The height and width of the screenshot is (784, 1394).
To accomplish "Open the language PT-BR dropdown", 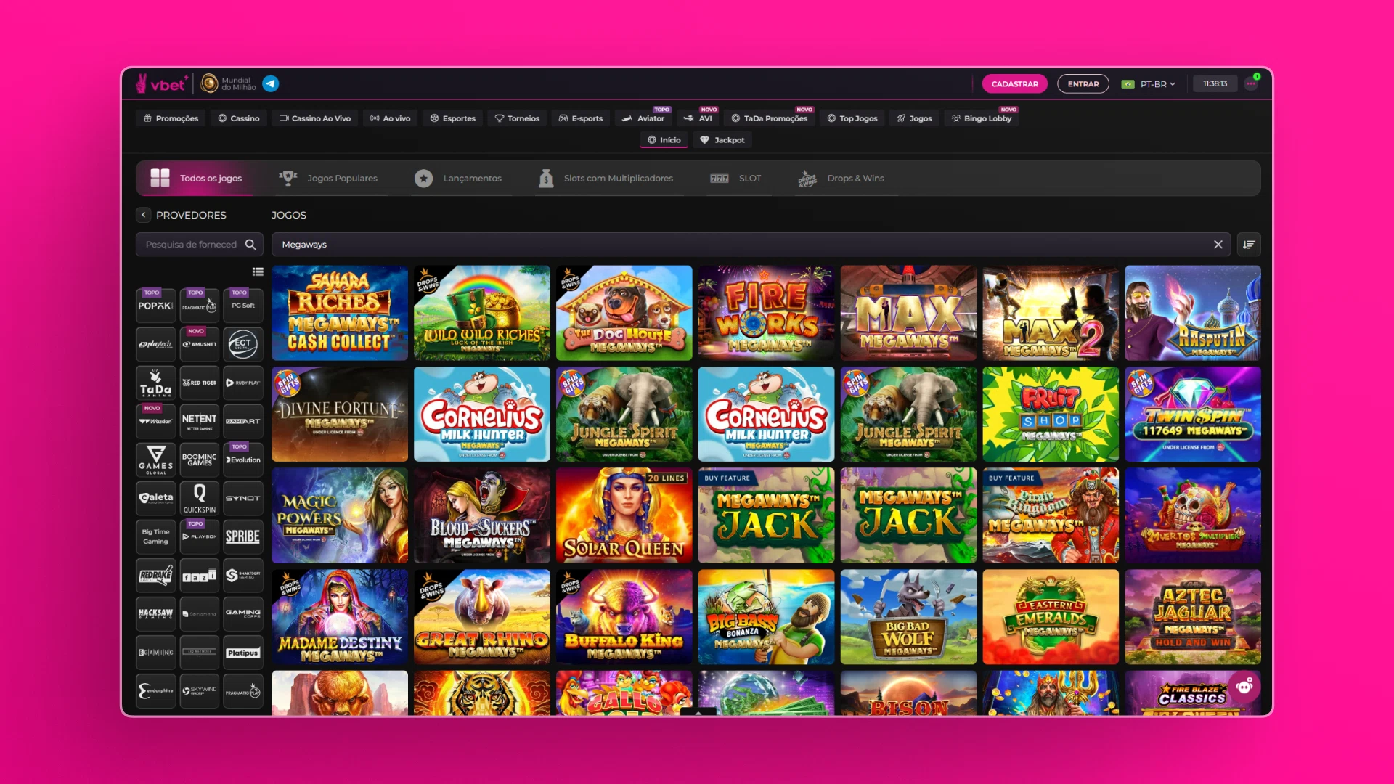I will [1149, 84].
